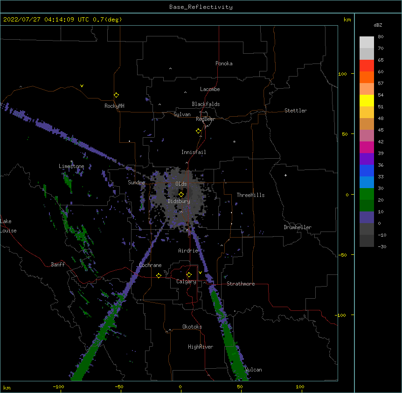Click the Didsbury city label
402x393 pixels.
coord(179,201)
